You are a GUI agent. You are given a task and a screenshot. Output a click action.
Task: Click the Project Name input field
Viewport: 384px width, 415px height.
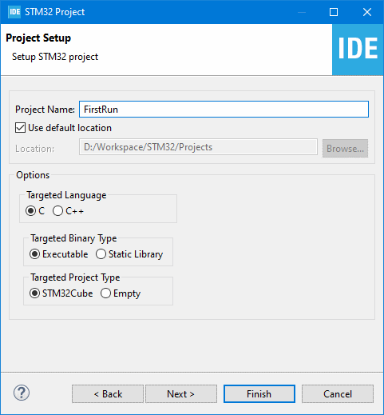(224, 109)
